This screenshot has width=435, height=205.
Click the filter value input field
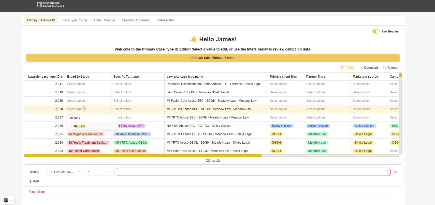[251, 172]
